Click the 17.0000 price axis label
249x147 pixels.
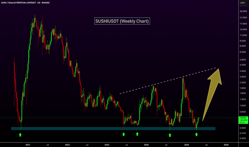click(x=243, y=24)
